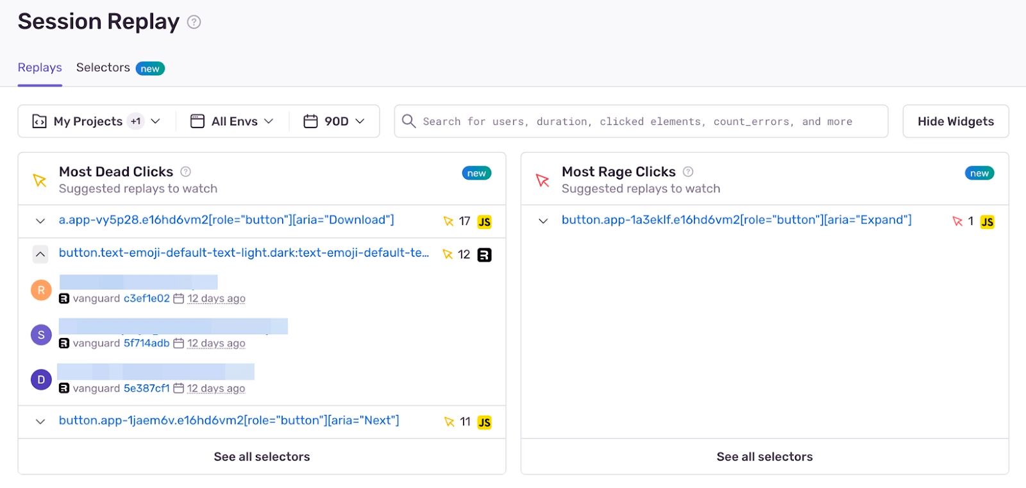
Task: Select the Replays tab
Action: click(40, 68)
